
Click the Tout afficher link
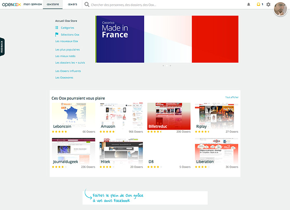click(232, 97)
